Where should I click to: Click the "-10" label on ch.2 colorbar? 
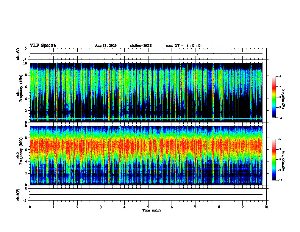coord(280,180)
